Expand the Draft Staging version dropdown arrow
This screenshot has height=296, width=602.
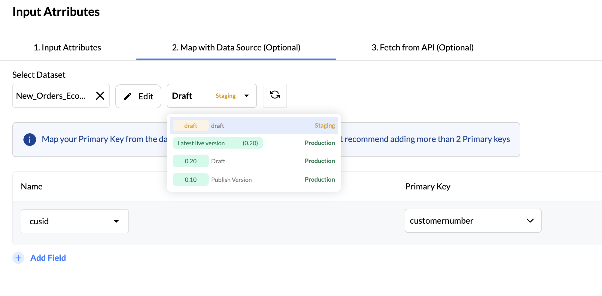(247, 96)
